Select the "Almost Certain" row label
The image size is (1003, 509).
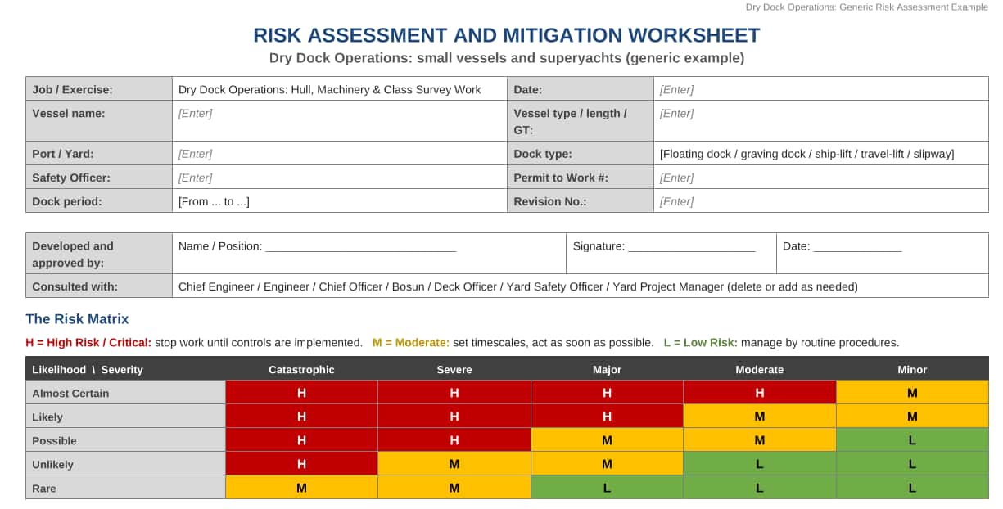tap(125, 393)
